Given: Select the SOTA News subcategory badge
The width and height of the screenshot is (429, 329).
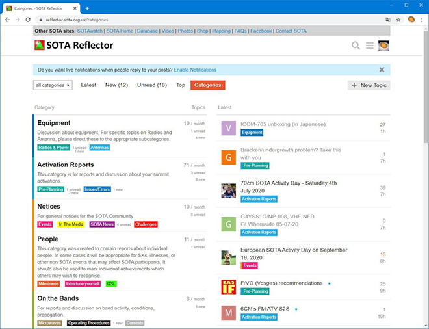Looking at the screenshot, I should pyautogui.click(x=102, y=224).
